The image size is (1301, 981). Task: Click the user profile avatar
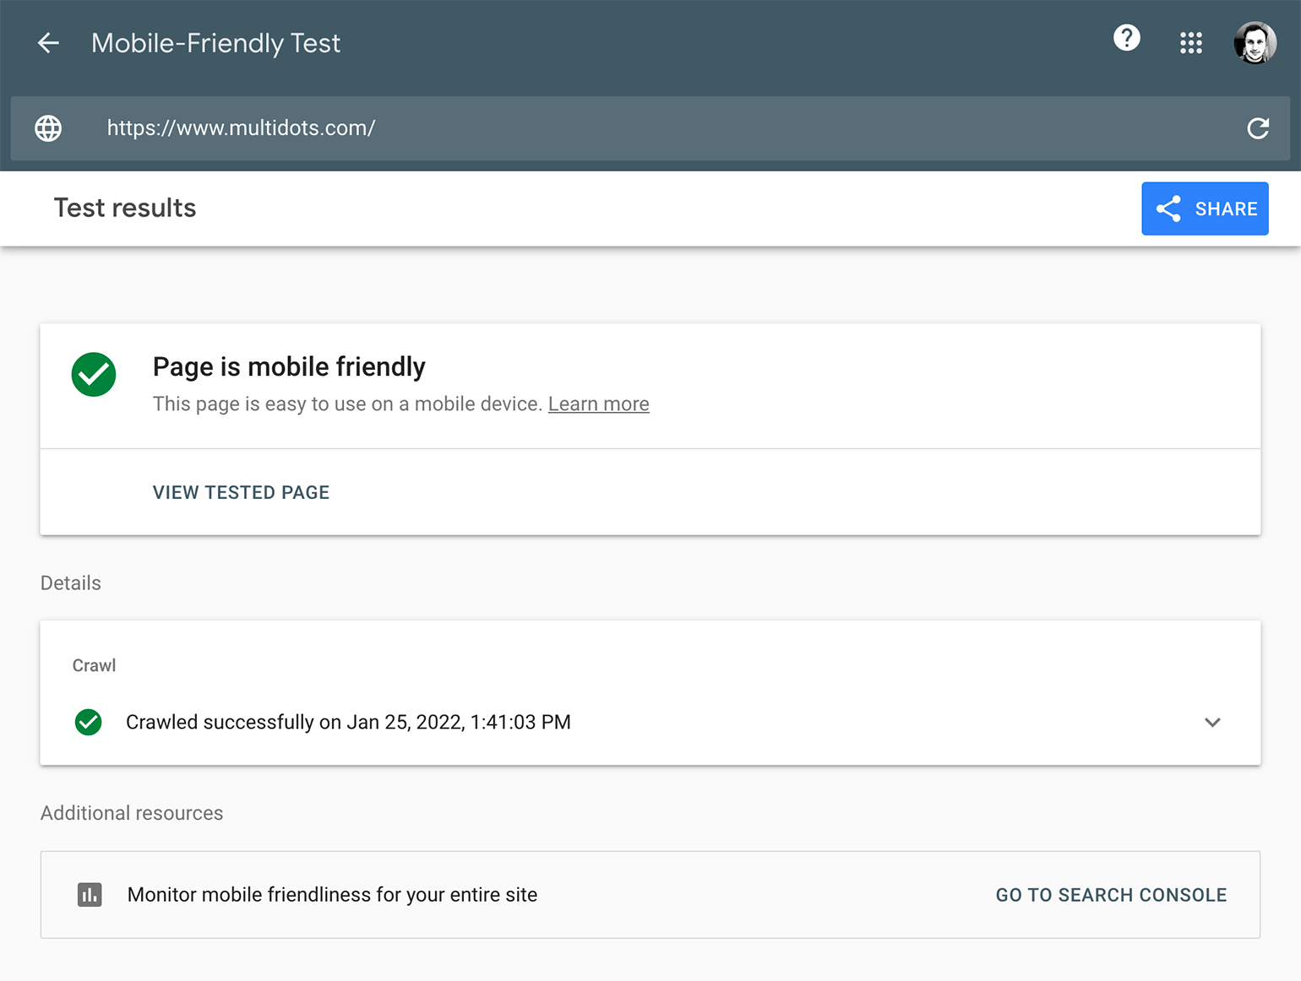[1255, 43]
